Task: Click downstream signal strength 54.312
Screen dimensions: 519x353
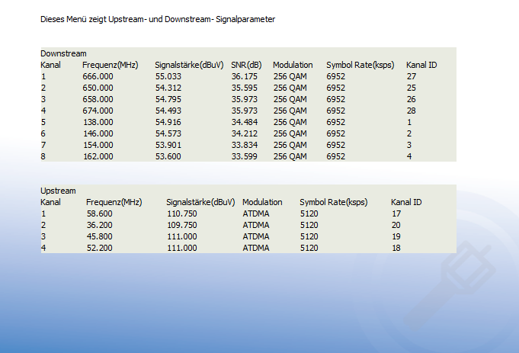Action: 168,88
